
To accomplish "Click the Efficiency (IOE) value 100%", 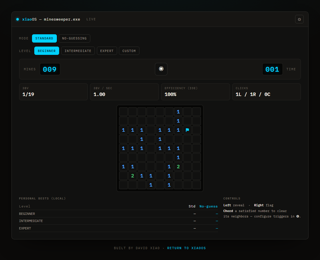I will point(170,94).
